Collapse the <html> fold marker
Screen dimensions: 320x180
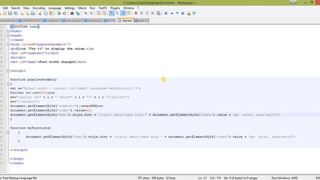8,31
